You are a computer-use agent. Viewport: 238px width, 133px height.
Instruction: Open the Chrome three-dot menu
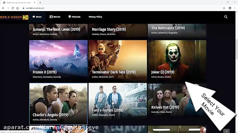click(x=235, y=8)
